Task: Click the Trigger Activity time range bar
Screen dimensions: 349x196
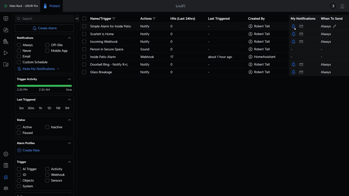Action: coord(44,86)
